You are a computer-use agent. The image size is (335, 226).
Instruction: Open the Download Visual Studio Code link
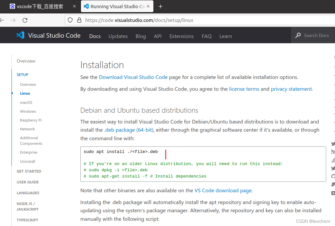[x=133, y=77]
